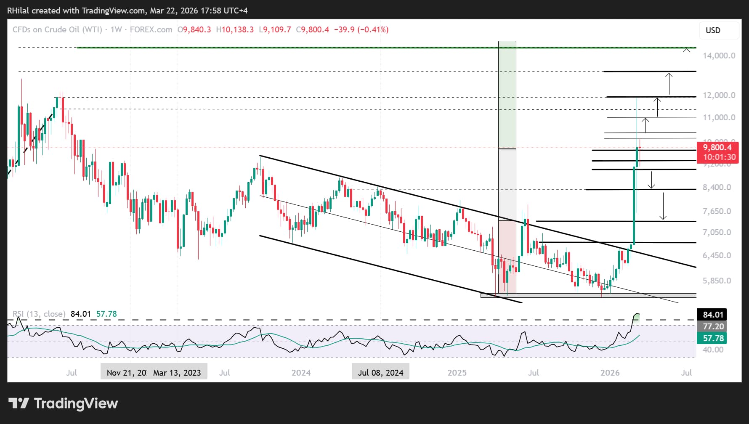The width and height of the screenshot is (749, 424).
Task: Click the 2025 label on time axis
Action: 457,373
